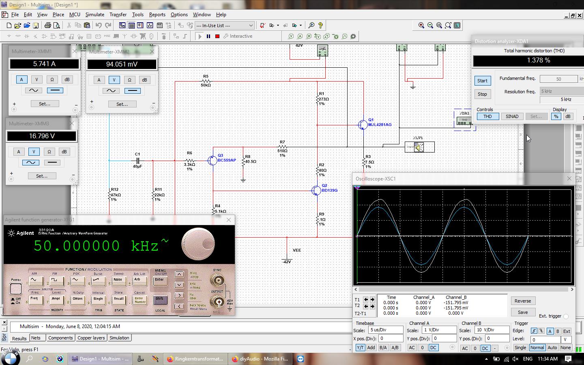Select DC signal mode on Multimeter-XMM3
The width and height of the screenshot is (584, 365).
(52, 163)
